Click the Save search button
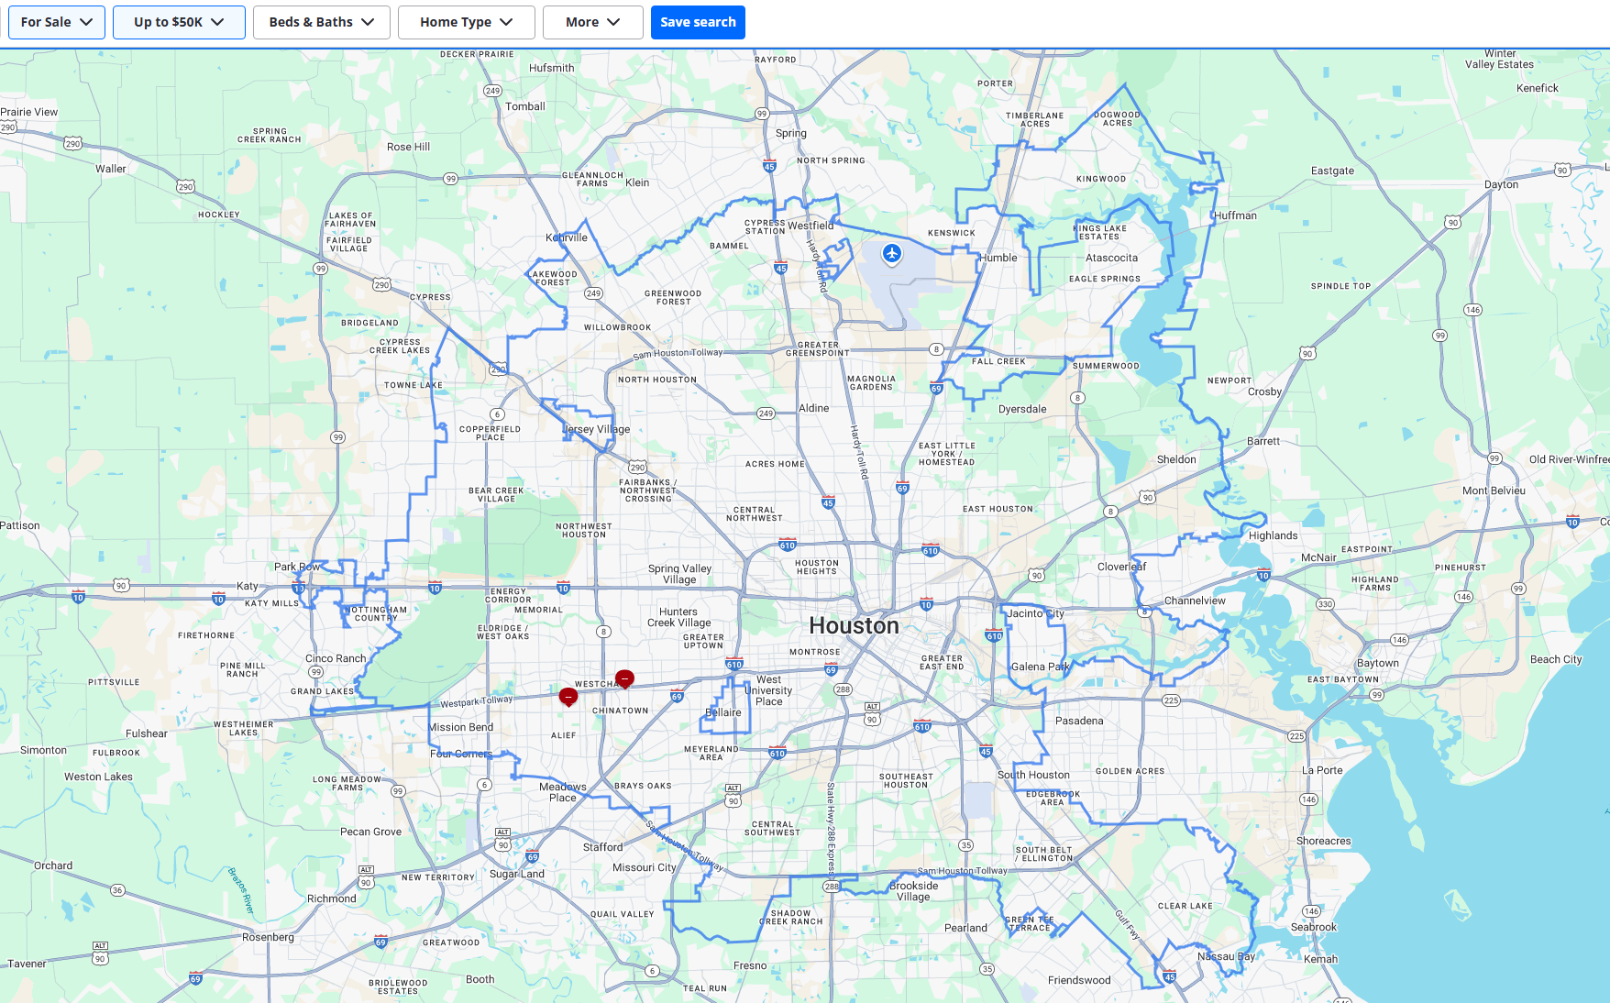This screenshot has width=1610, height=1003. [x=698, y=22]
